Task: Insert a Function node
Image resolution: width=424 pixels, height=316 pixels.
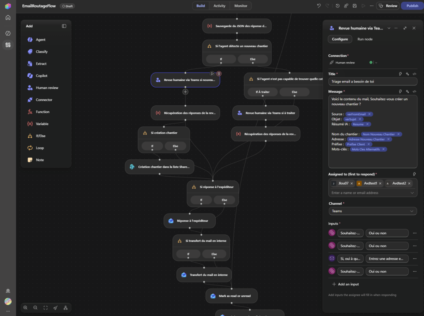Action: click(39, 112)
